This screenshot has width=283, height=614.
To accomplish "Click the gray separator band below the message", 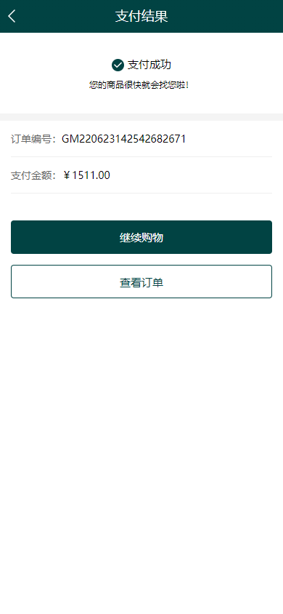I will [x=141, y=117].
